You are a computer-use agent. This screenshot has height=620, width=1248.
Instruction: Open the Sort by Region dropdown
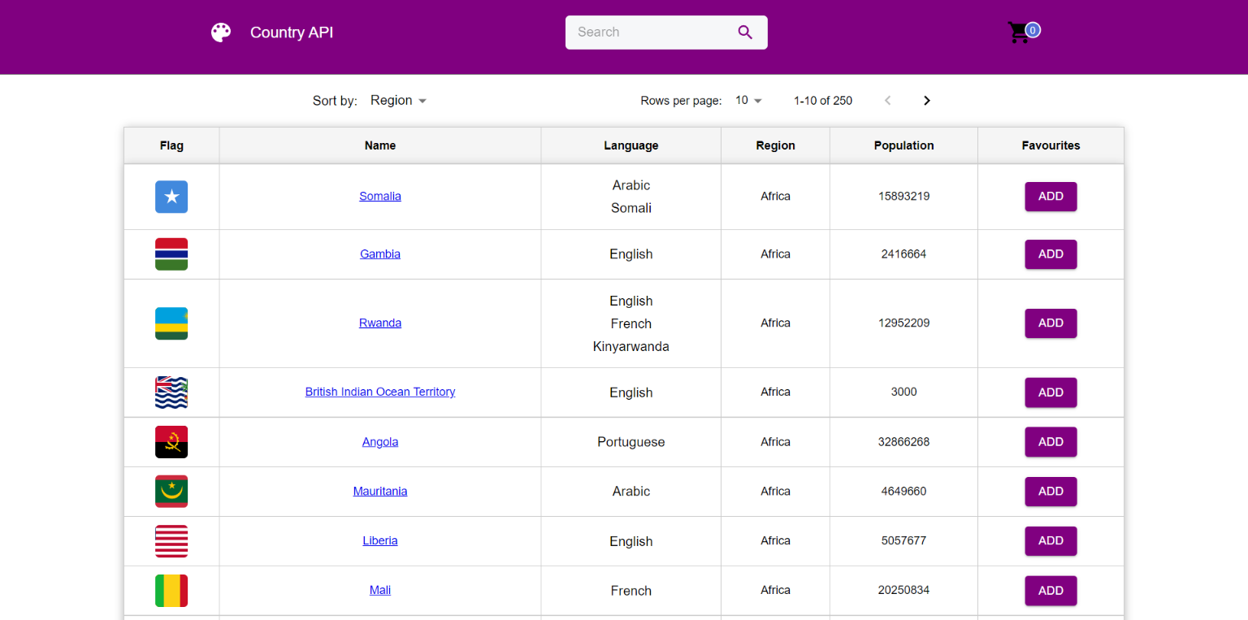click(398, 101)
